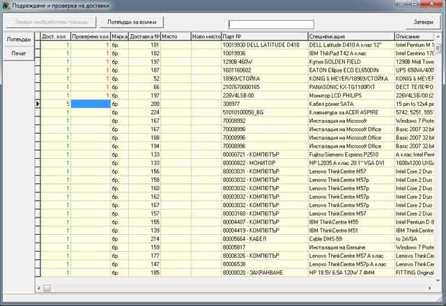
Task: Click the 'Ново място' column header
Action: (205, 36)
